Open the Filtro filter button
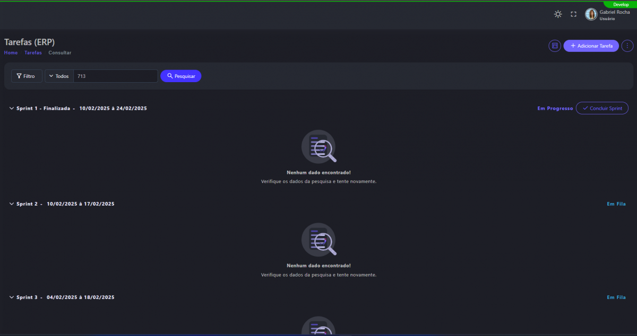The image size is (637, 336). pyautogui.click(x=27, y=76)
